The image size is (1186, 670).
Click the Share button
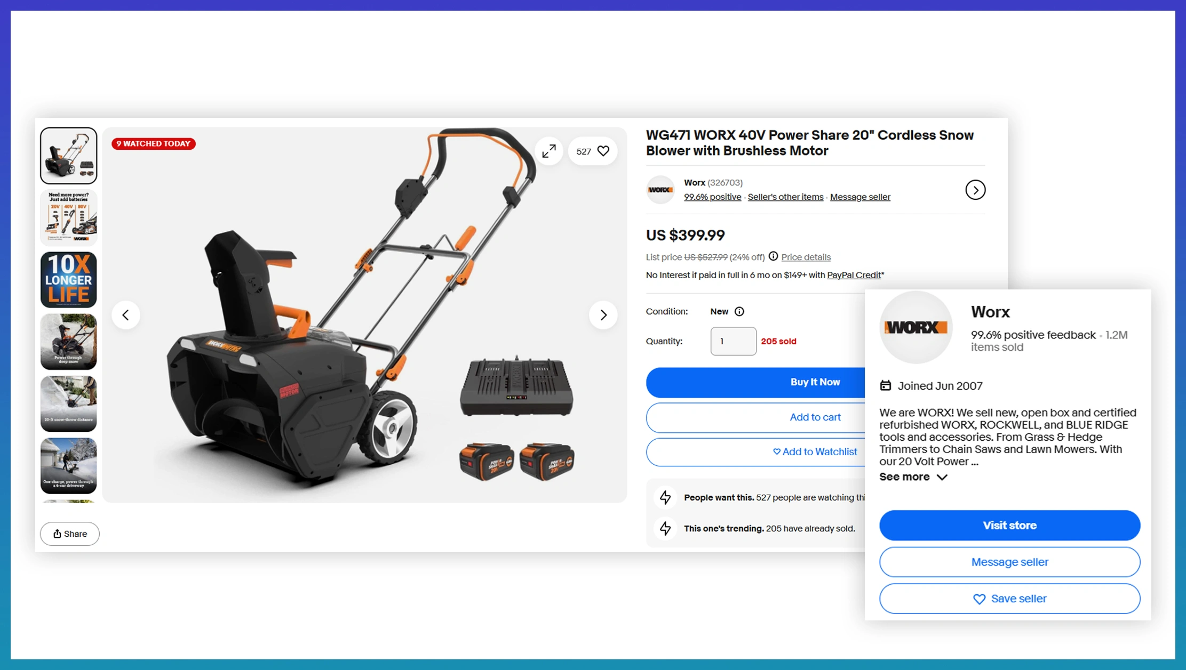[70, 534]
